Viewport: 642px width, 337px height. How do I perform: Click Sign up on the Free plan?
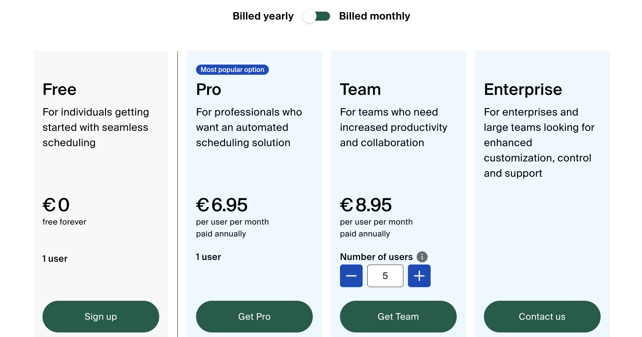click(x=101, y=316)
